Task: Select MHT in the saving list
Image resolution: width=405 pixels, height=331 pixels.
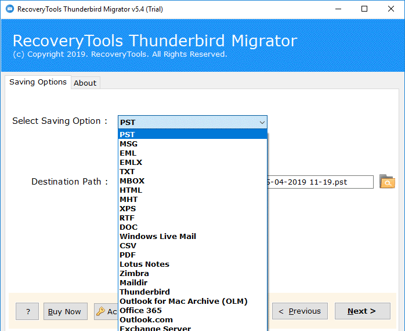Action: (193, 200)
